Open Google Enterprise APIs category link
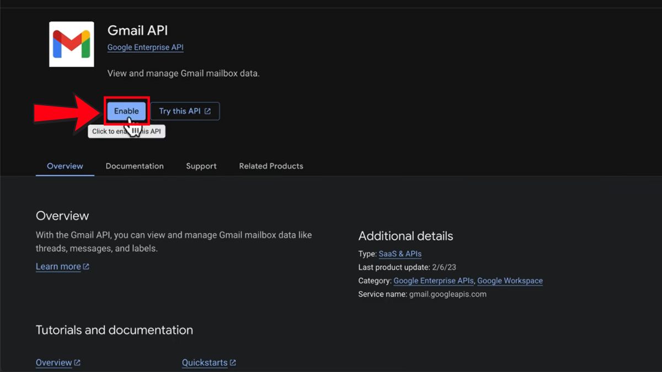Viewport: 662px width, 372px height. click(x=433, y=281)
